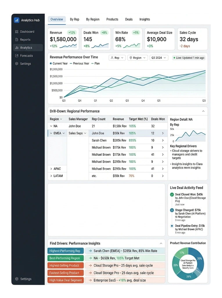Switch to the By Region tab
The image size is (222, 298).
[x=93, y=19]
